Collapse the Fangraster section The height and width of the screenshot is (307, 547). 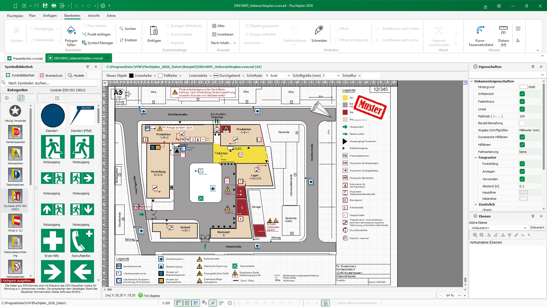pos(476,157)
